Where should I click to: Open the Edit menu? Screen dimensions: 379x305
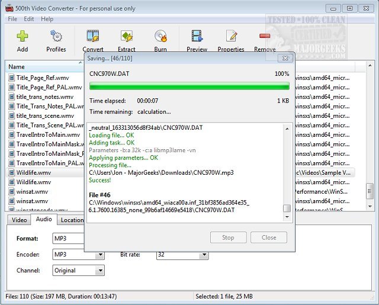[29, 19]
